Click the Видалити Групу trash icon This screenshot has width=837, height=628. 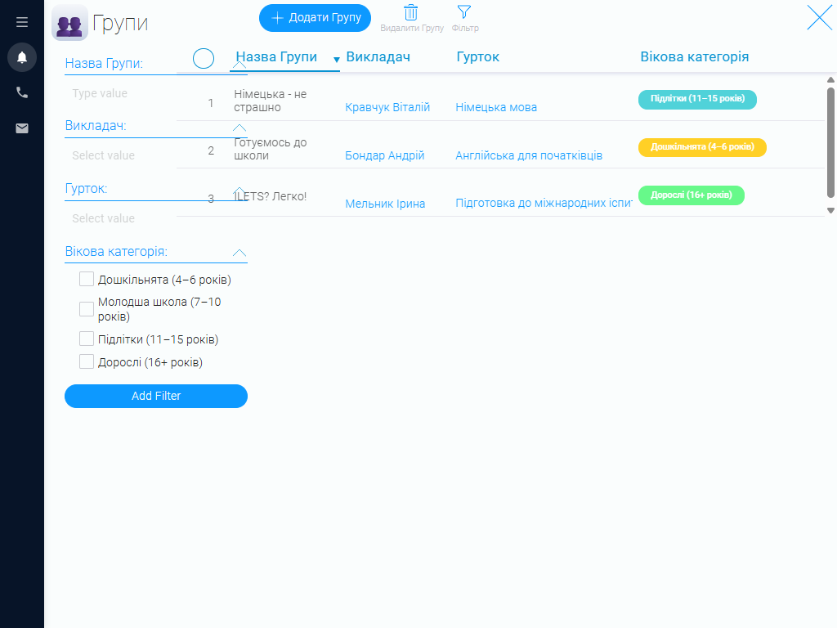411,12
